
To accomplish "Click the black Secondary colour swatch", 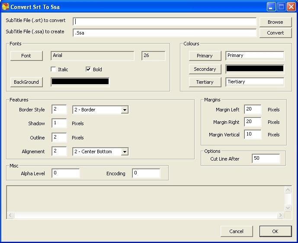I will (255, 69).
